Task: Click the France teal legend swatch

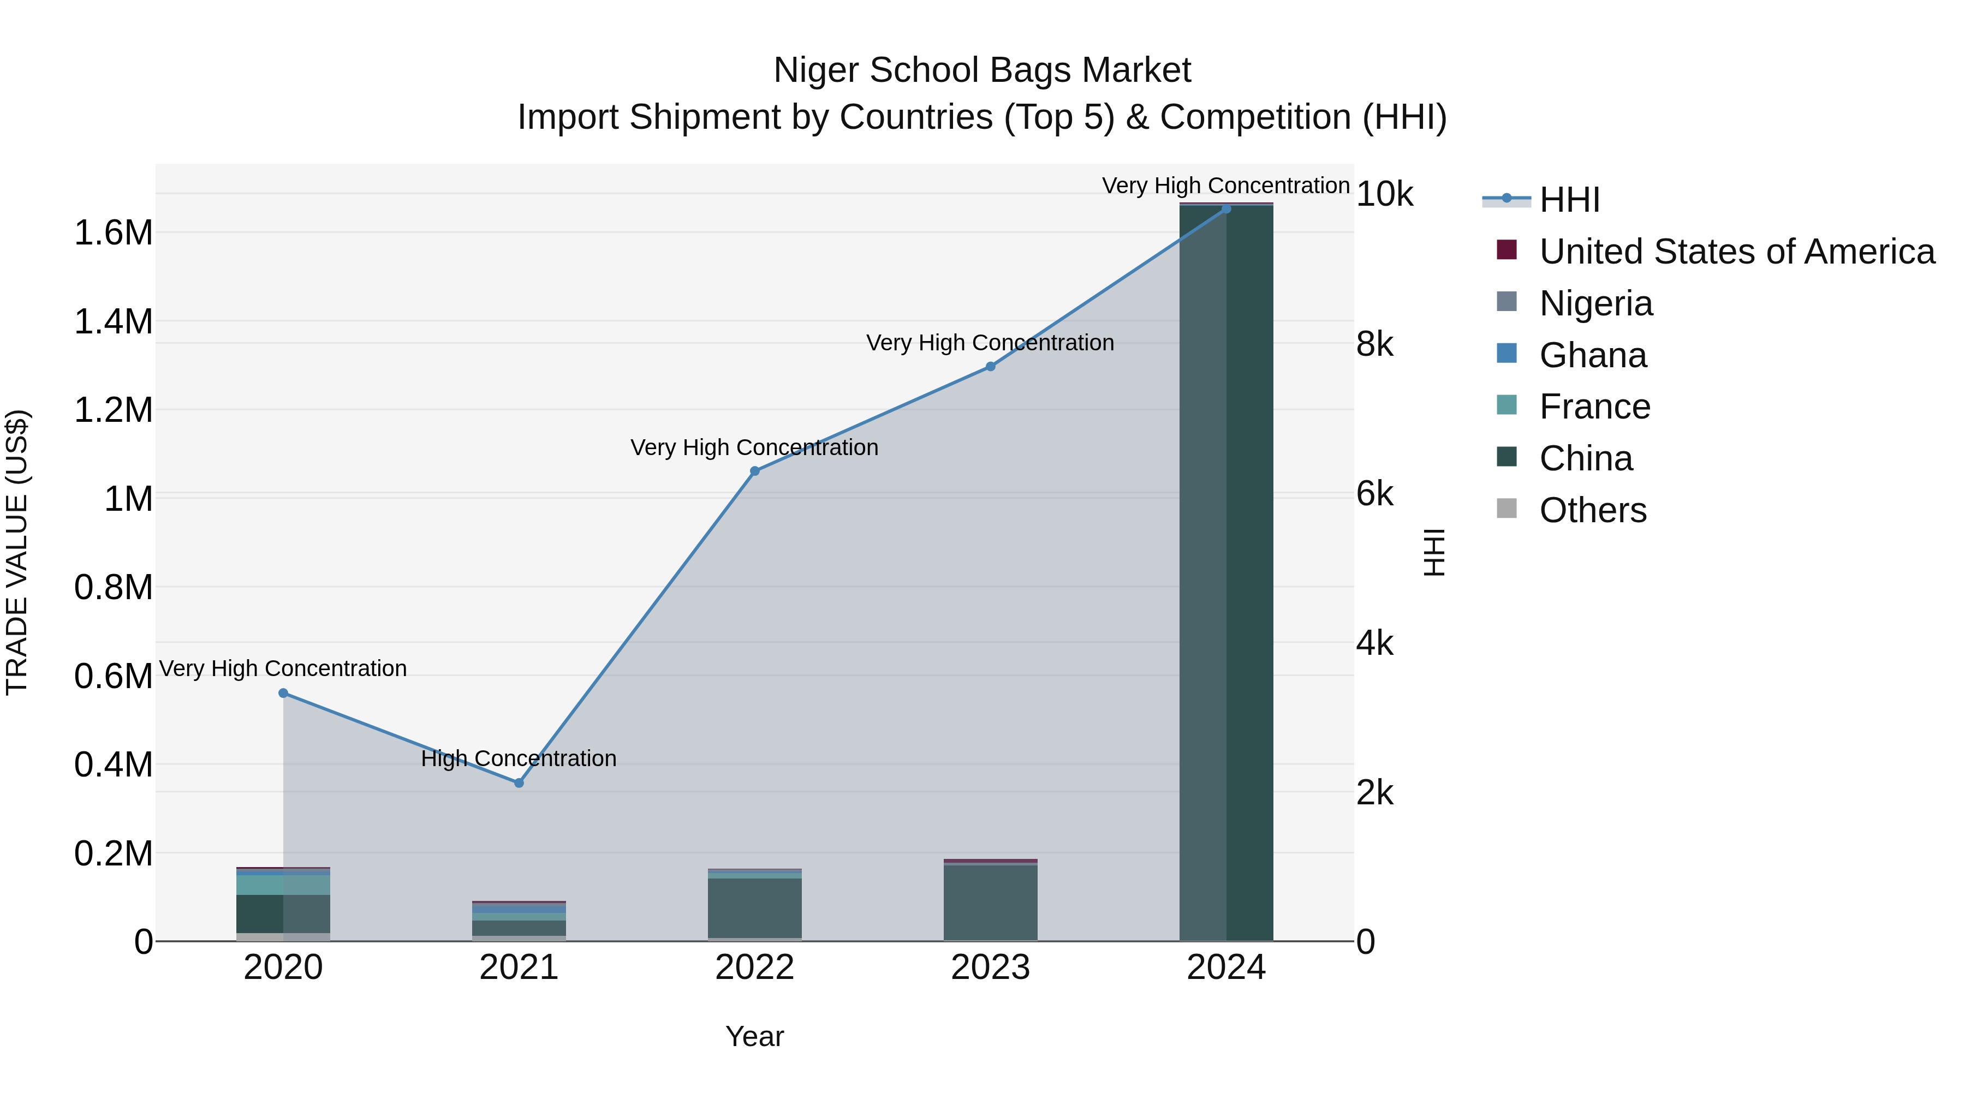Action: [1506, 404]
